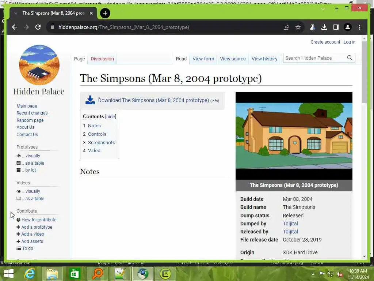Open Main page sidebar link
The width and height of the screenshot is (374, 281).
pyautogui.click(x=27, y=106)
